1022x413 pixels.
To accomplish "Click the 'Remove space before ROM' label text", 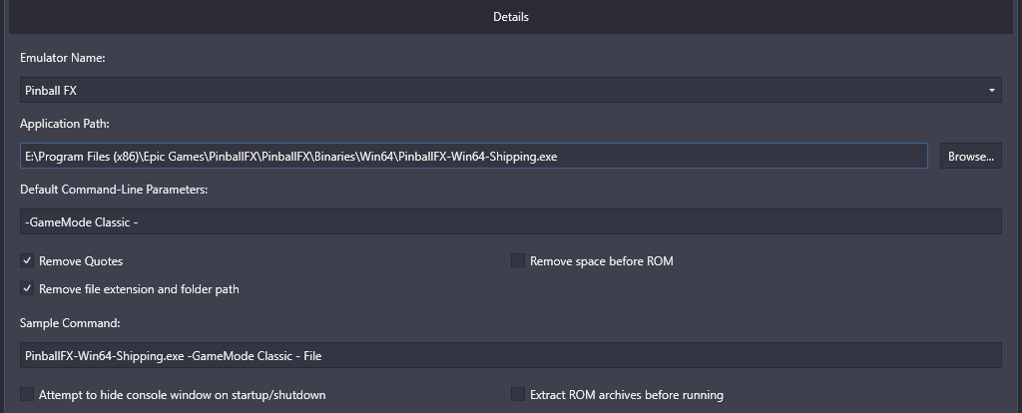I will [x=602, y=261].
